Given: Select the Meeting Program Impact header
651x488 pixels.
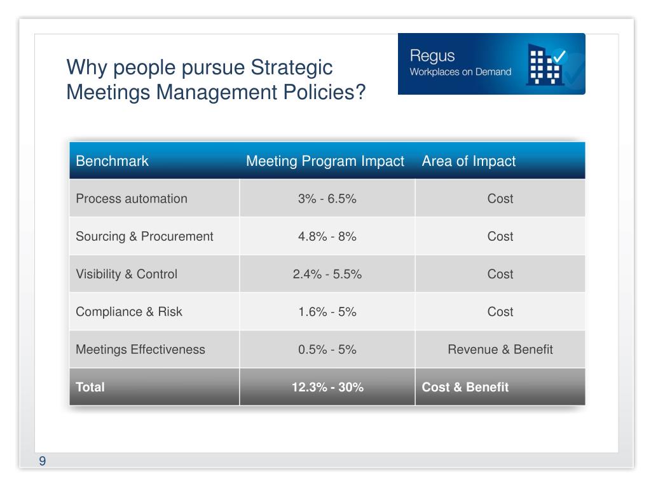Looking at the screenshot, I should click(x=325, y=161).
